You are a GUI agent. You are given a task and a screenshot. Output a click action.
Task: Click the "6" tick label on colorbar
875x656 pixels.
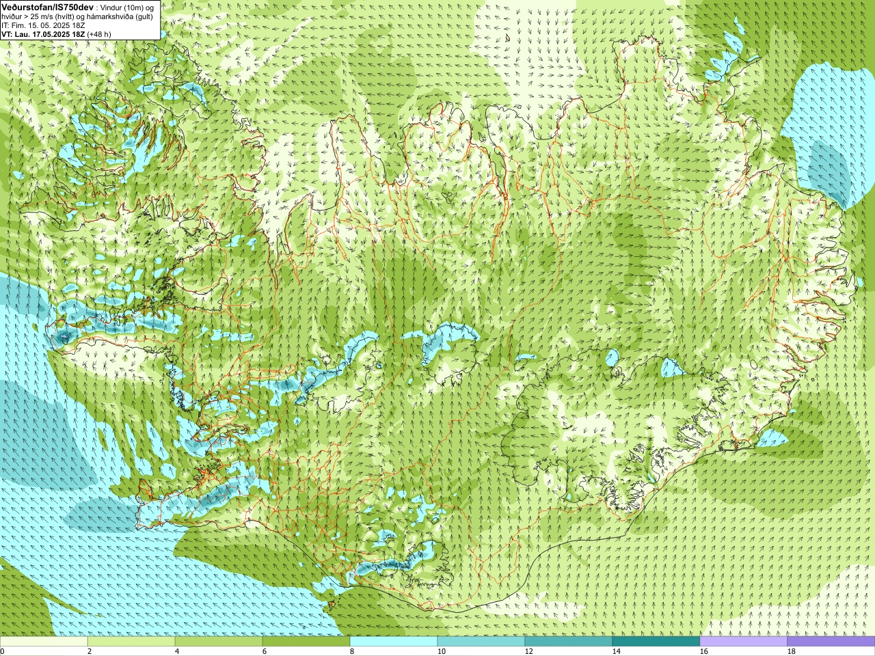pyautogui.click(x=265, y=651)
